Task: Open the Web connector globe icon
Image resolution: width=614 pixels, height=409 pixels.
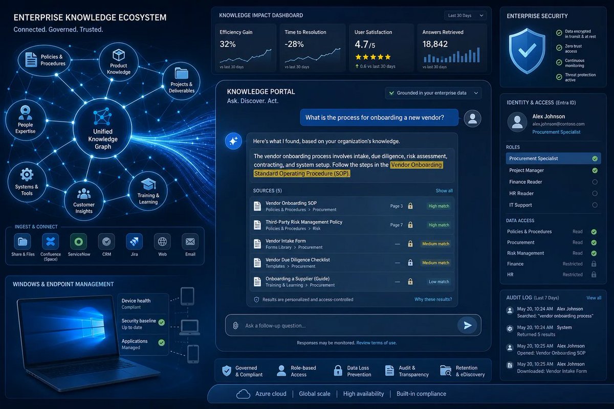Action: [x=162, y=241]
